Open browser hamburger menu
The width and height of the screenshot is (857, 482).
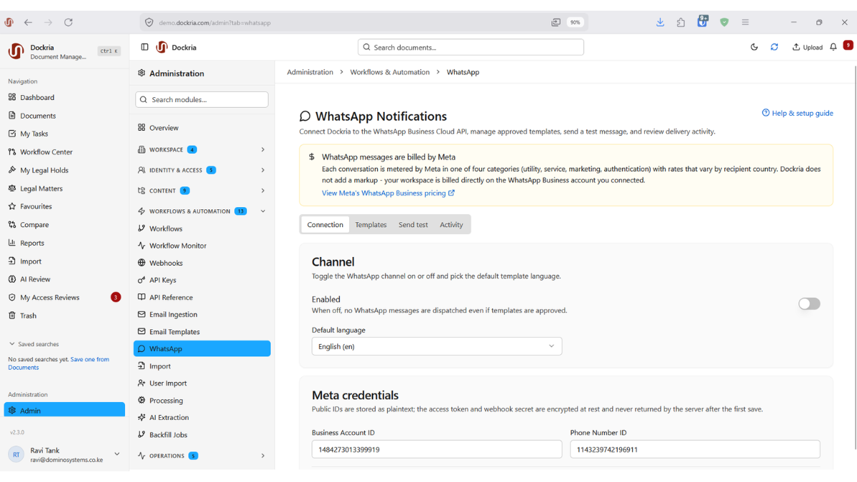[745, 22]
